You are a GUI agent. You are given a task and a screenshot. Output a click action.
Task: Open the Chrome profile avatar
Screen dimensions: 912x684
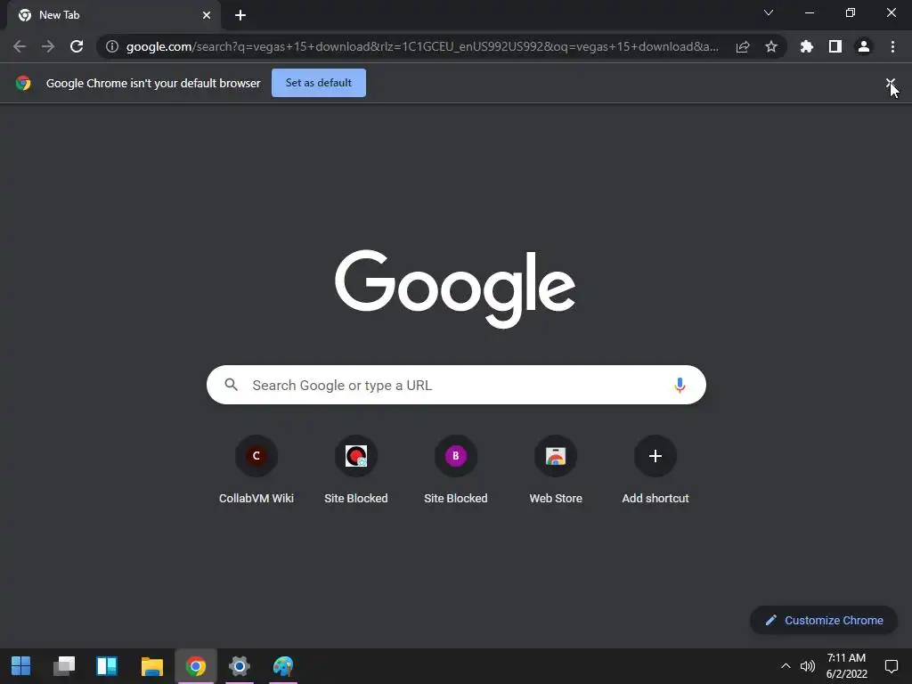[864, 46]
